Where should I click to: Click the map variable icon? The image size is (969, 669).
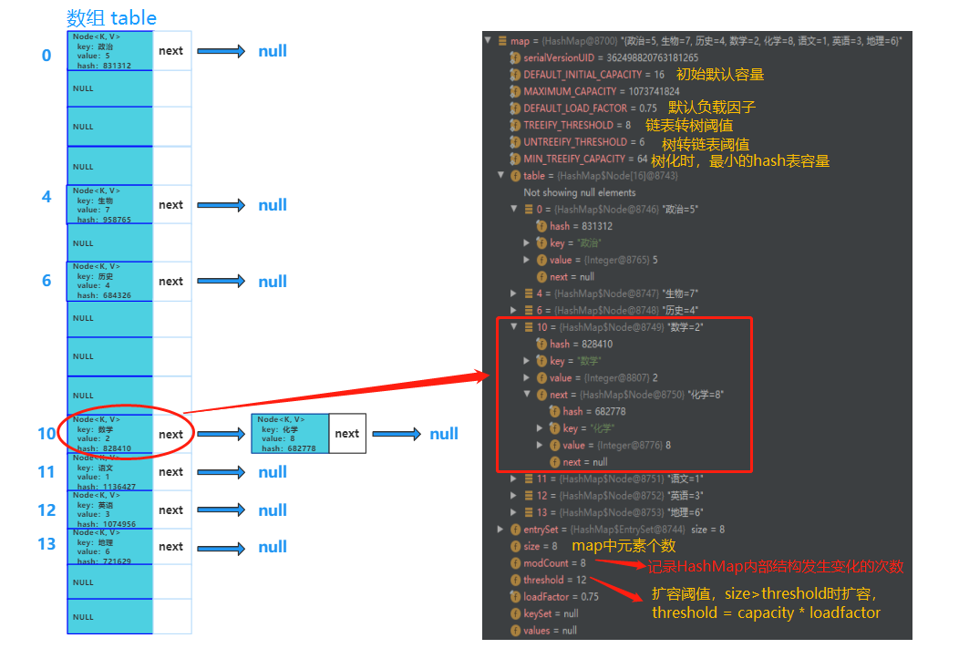[x=502, y=41]
